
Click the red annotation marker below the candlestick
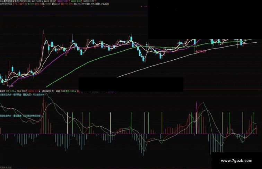[x=196, y=52]
